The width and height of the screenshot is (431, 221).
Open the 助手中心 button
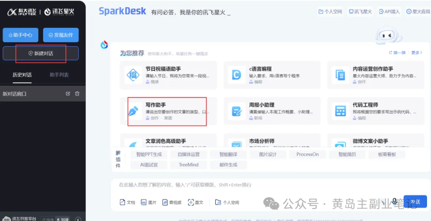(21, 35)
